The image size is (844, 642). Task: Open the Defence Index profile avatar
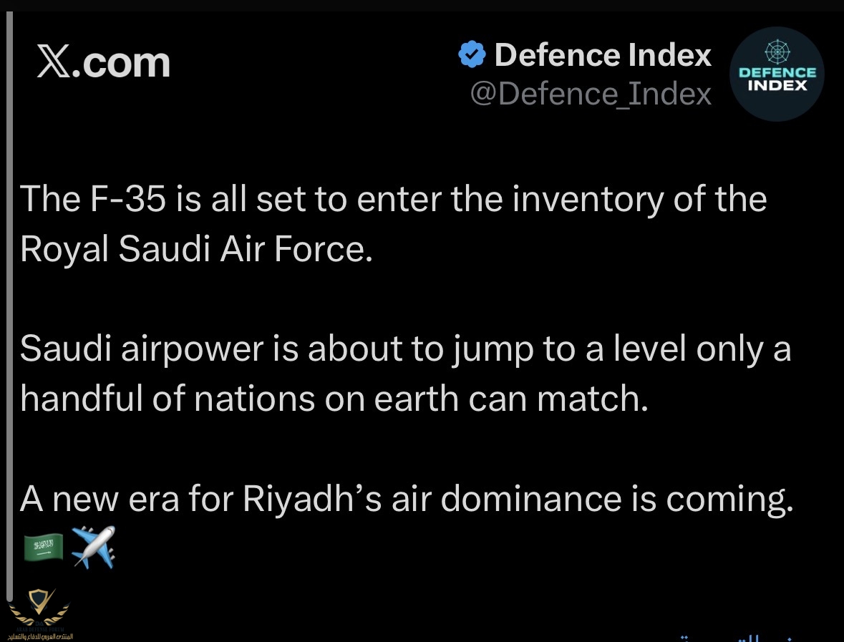point(777,74)
